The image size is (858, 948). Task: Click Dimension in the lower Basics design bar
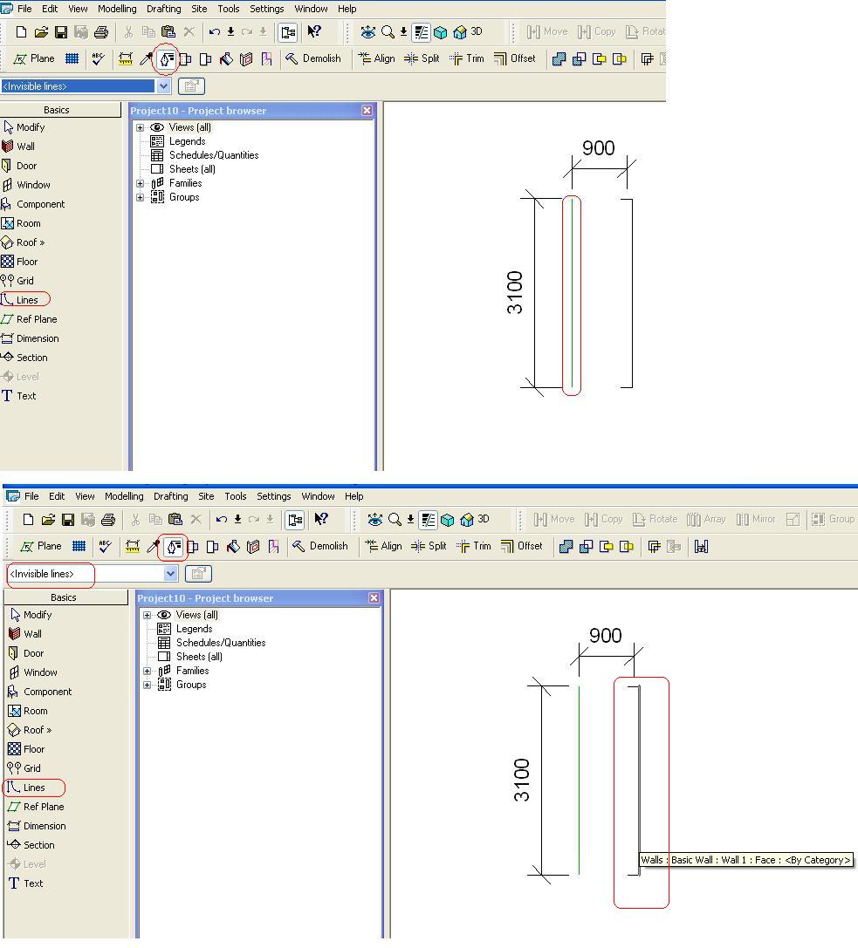point(44,826)
